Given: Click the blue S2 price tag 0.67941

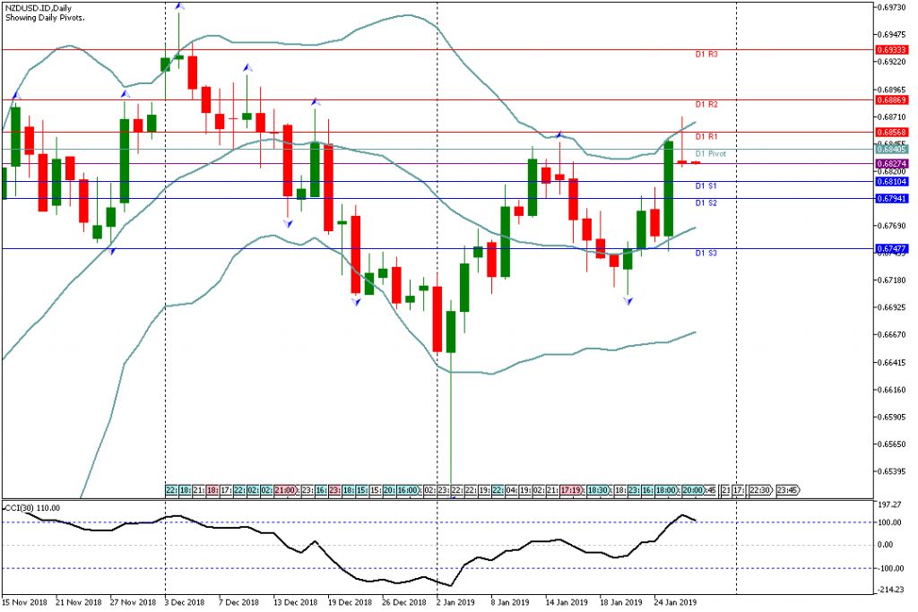Looking at the screenshot, I should coord(892,199).
